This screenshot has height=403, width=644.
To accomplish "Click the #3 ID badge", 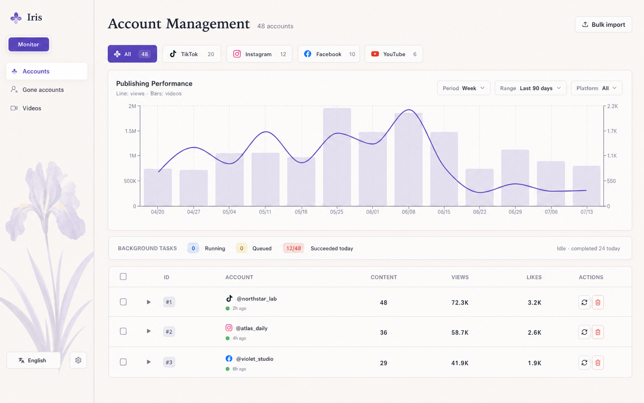I will click(169, 362).
